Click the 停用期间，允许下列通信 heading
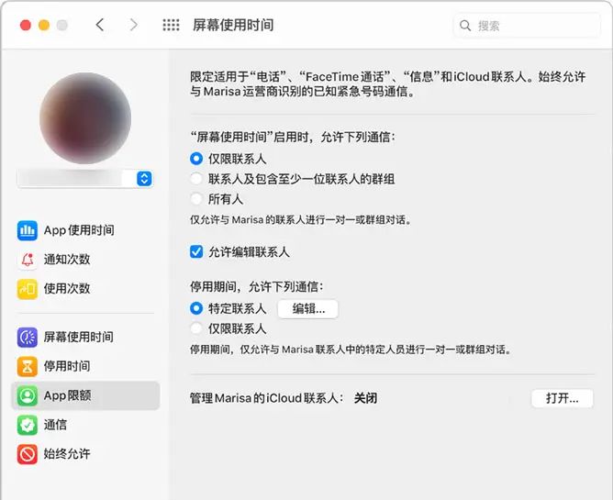 tap(256, 287)
